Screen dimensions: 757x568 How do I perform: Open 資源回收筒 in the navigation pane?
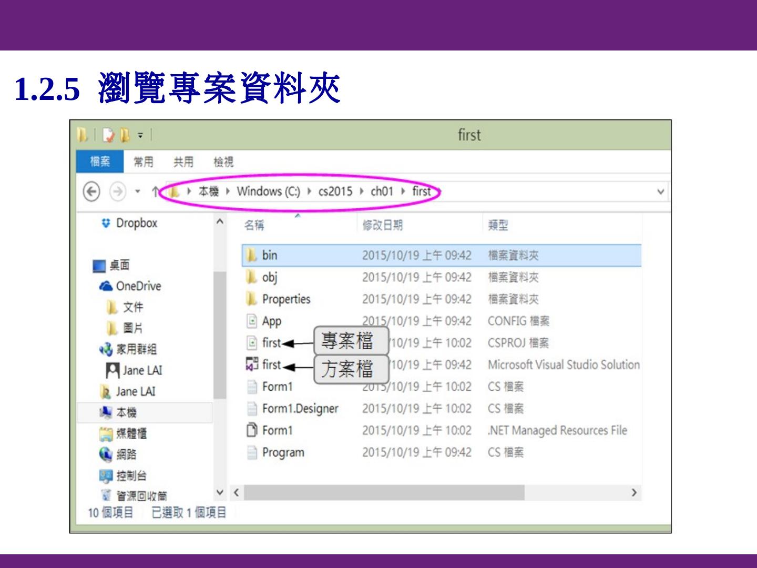[x=141, y=495]
